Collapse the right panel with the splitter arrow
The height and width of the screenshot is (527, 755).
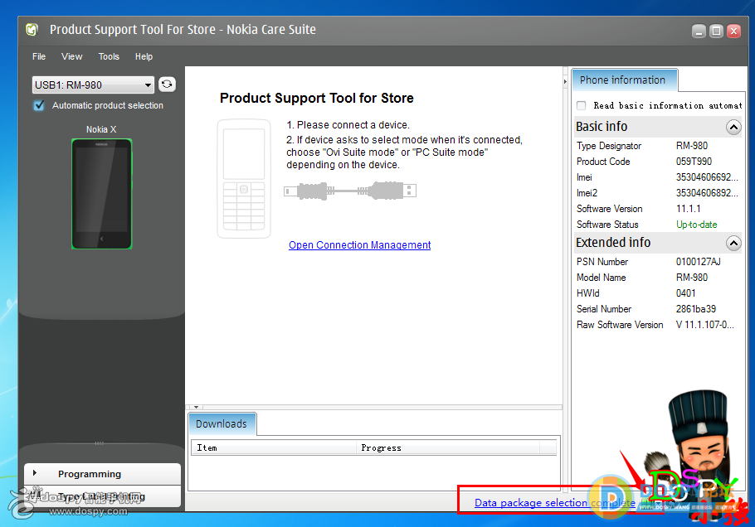coord(565,82)
